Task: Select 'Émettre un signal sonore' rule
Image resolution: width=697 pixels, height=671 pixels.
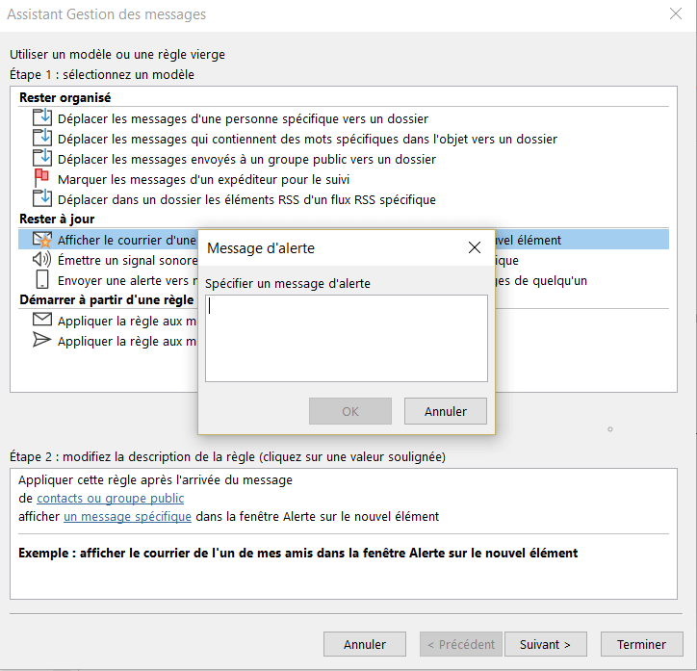Action: click(128, 260)
